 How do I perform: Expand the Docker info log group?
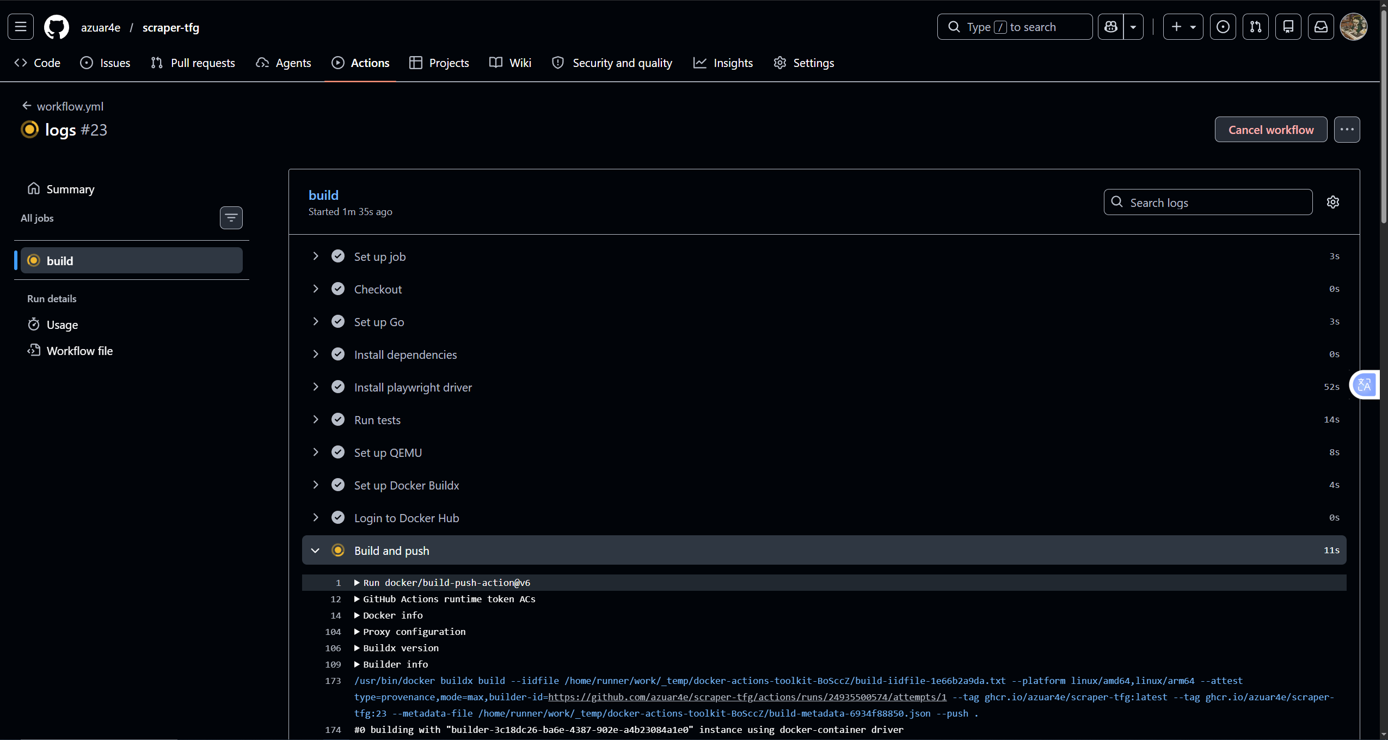pos(388,615)
